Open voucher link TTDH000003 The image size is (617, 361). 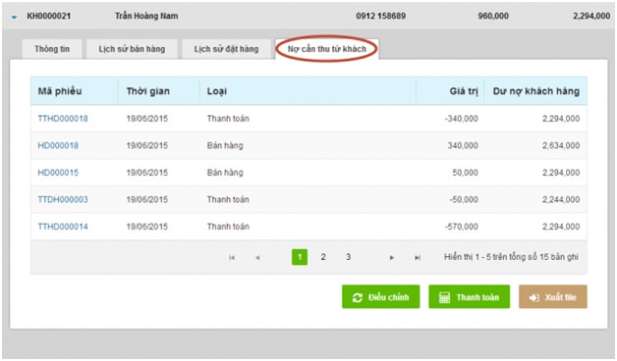coord(63,199)
